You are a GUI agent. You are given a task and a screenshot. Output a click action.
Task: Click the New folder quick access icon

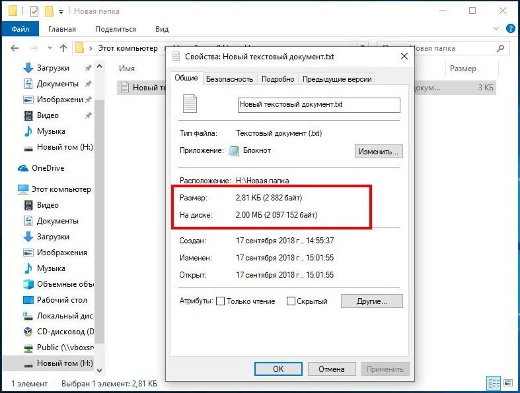[49, 11]
